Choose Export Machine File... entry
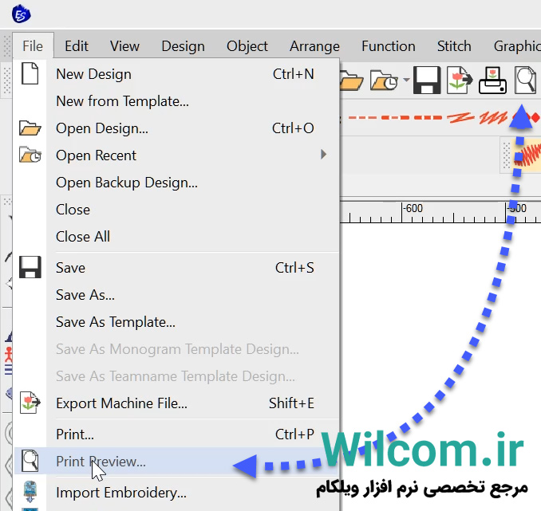The width and height of the screenshot is (541, 511). click(176, 403)
